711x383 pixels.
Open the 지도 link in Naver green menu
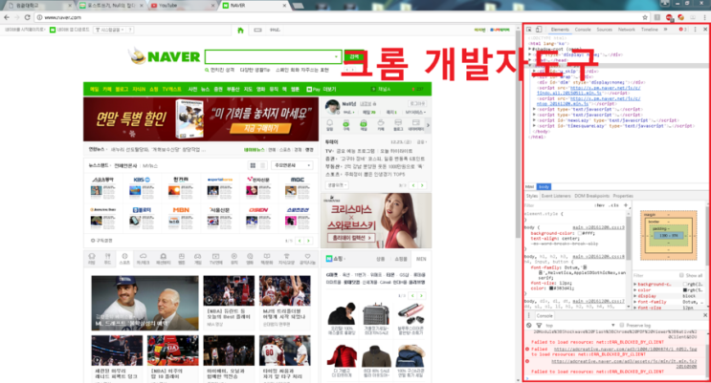(x=248, y=89)
